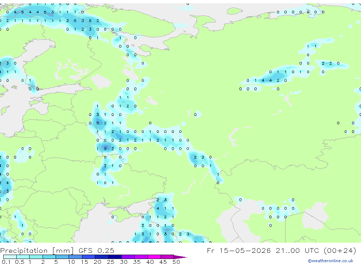Click the legend label '30'
This screenshot has width=361, height=264.
point(123,262)
